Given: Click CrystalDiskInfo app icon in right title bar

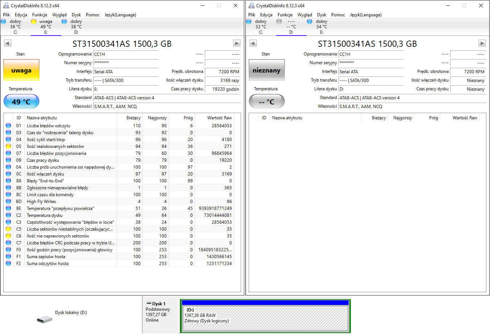Looking at the screenshot, I should pyautogui.click(x=252, y=5).
